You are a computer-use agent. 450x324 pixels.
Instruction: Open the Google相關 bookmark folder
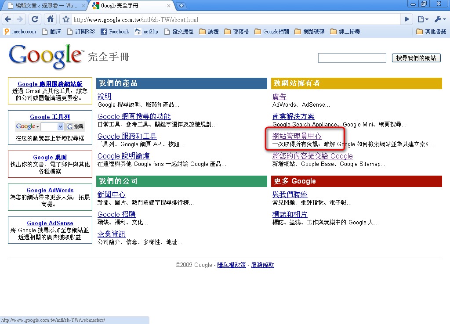(x=272, y=32)
